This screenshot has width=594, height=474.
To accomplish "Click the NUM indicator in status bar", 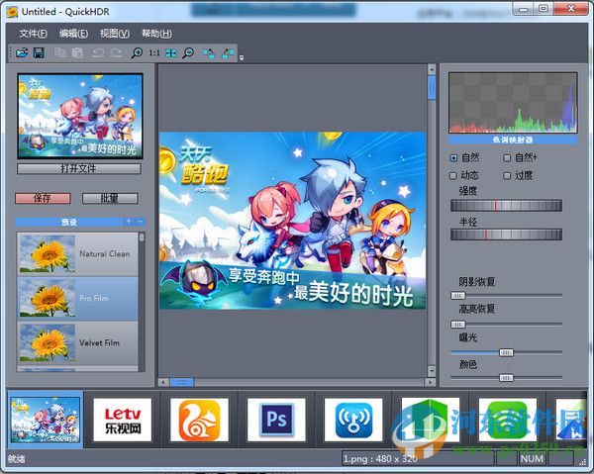I will [532, 459].
